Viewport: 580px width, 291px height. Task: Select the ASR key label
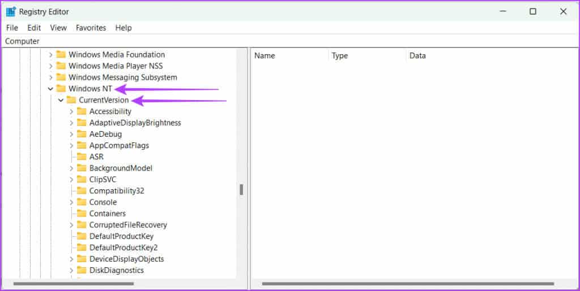click(96, 157)
